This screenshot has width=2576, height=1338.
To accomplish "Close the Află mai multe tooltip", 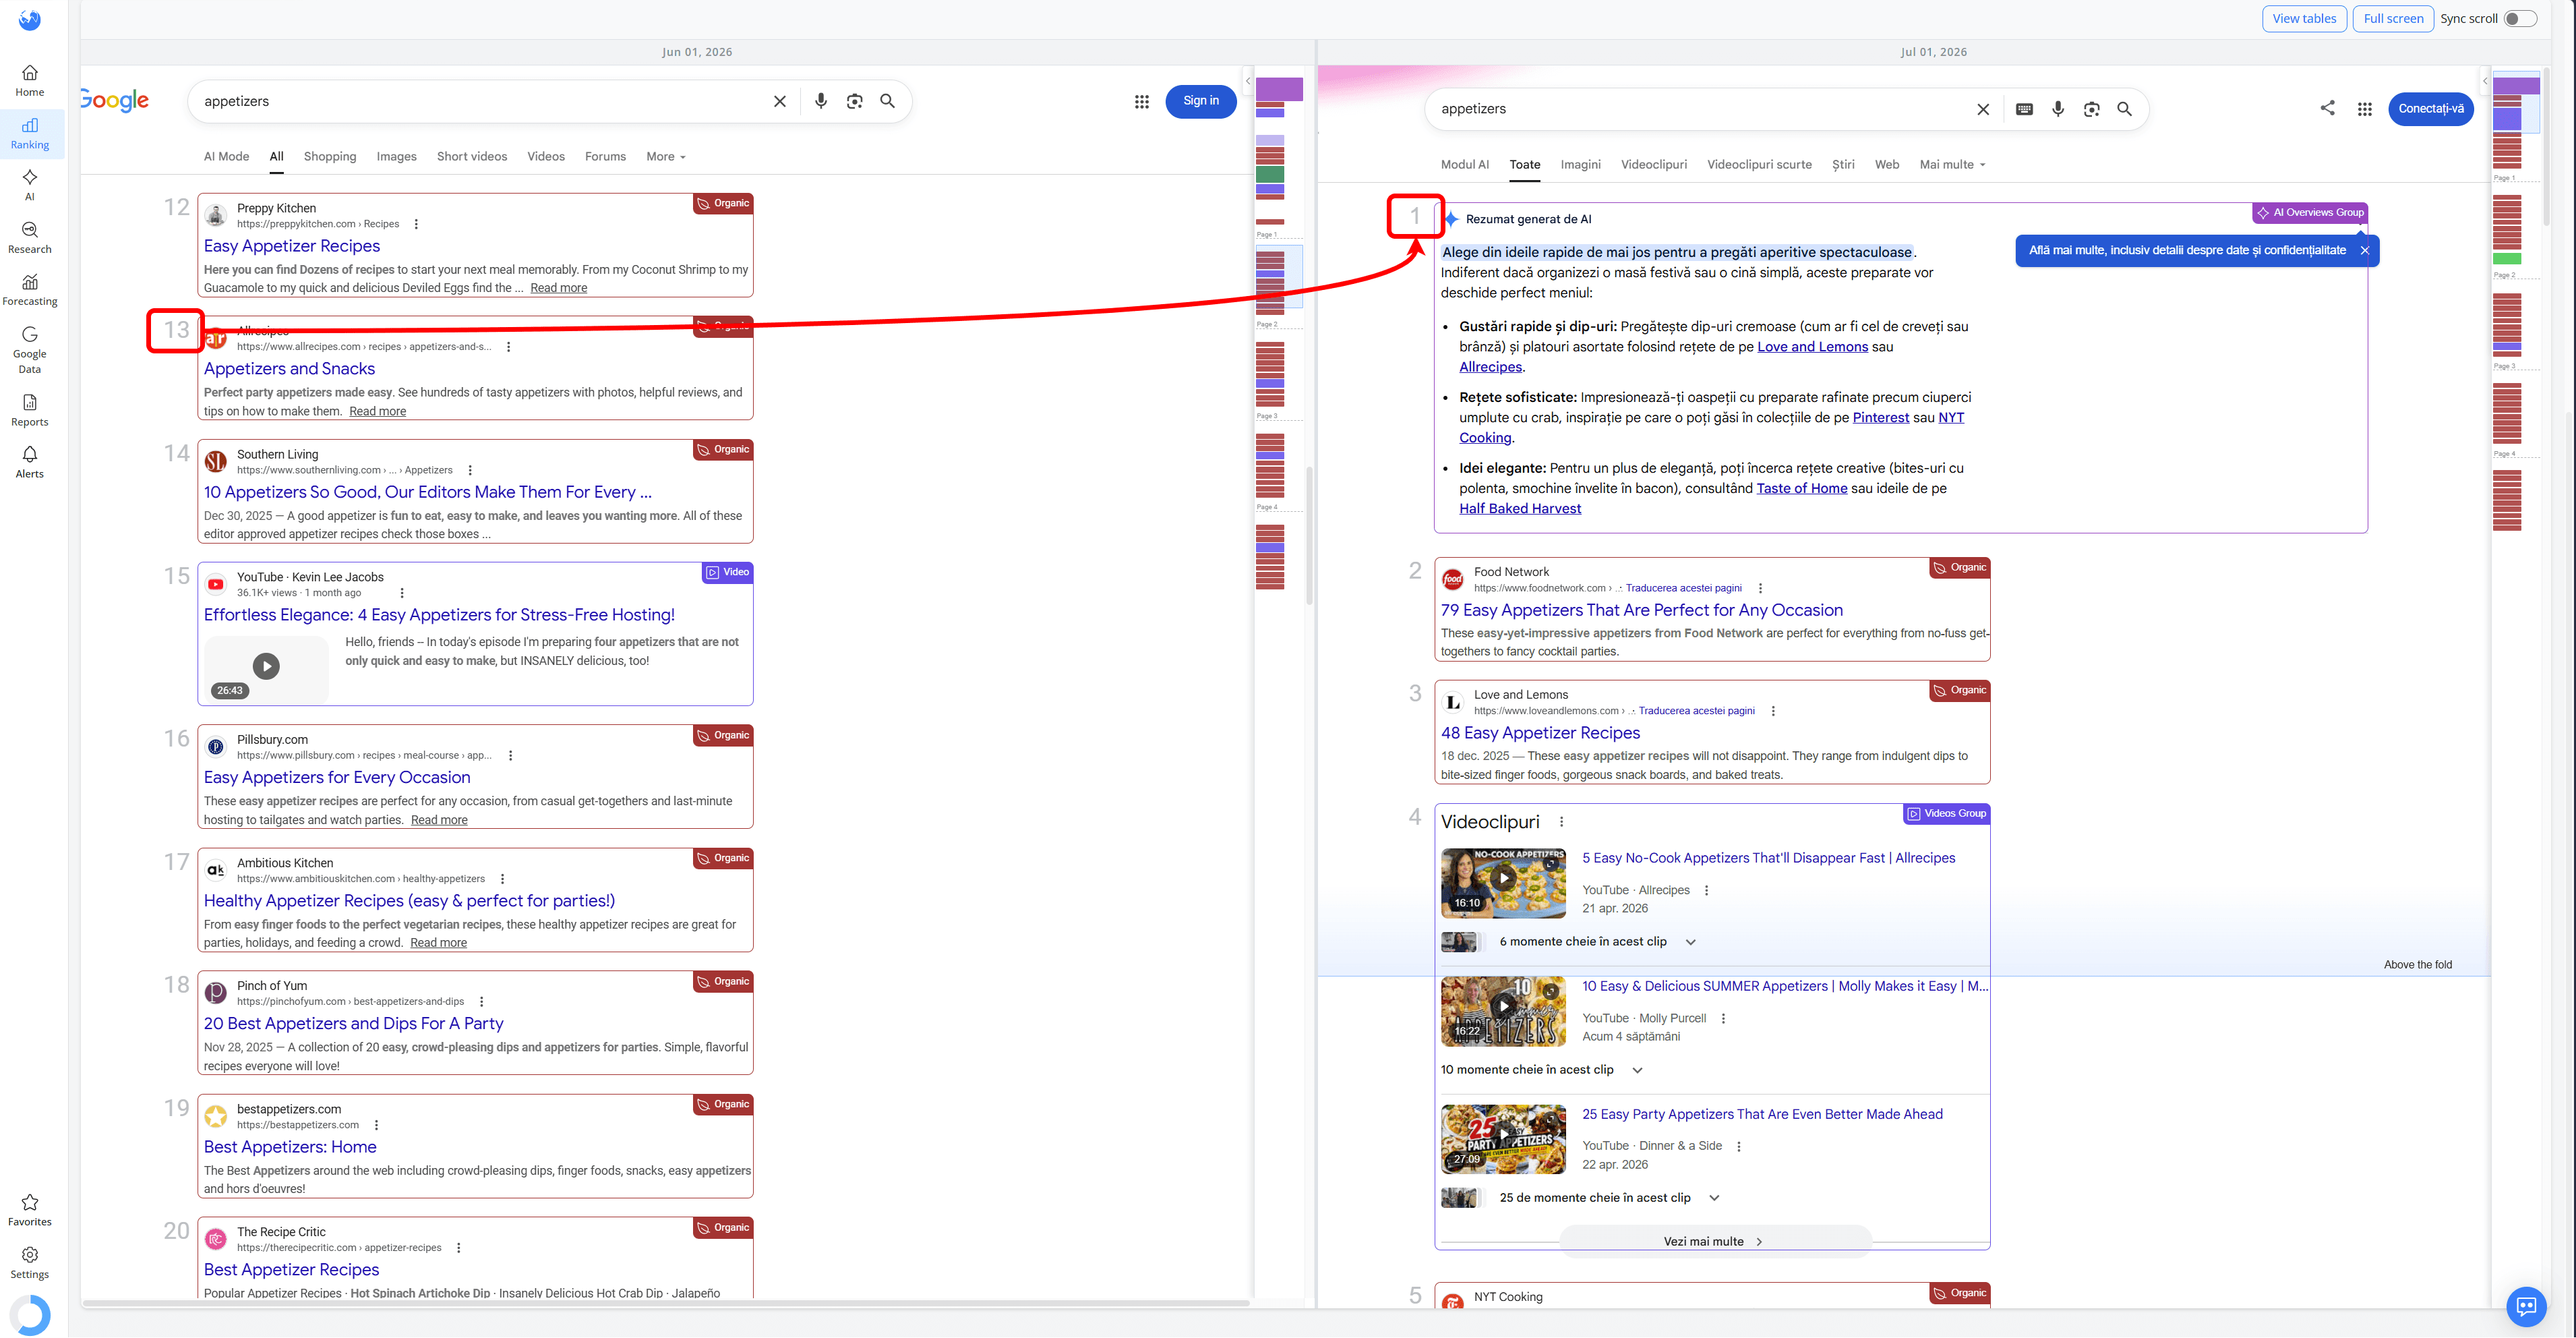I will (x=2364, y=251).
